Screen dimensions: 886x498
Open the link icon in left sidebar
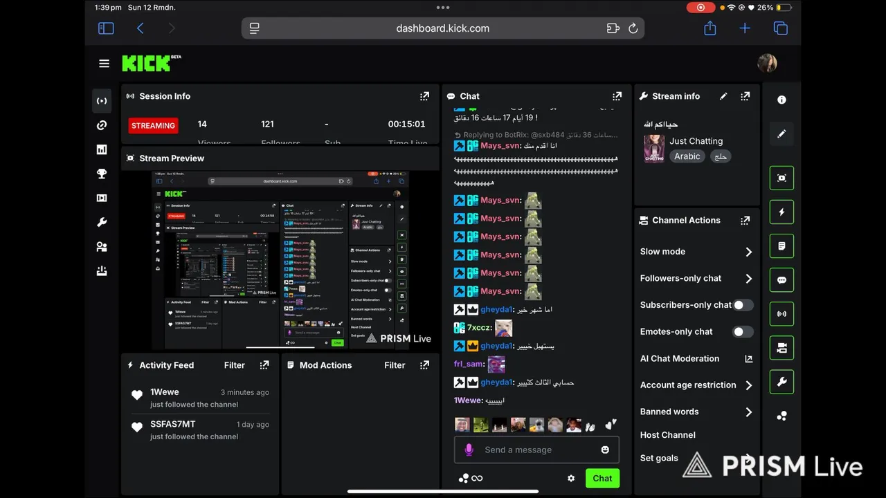click(x=102, y=125)
